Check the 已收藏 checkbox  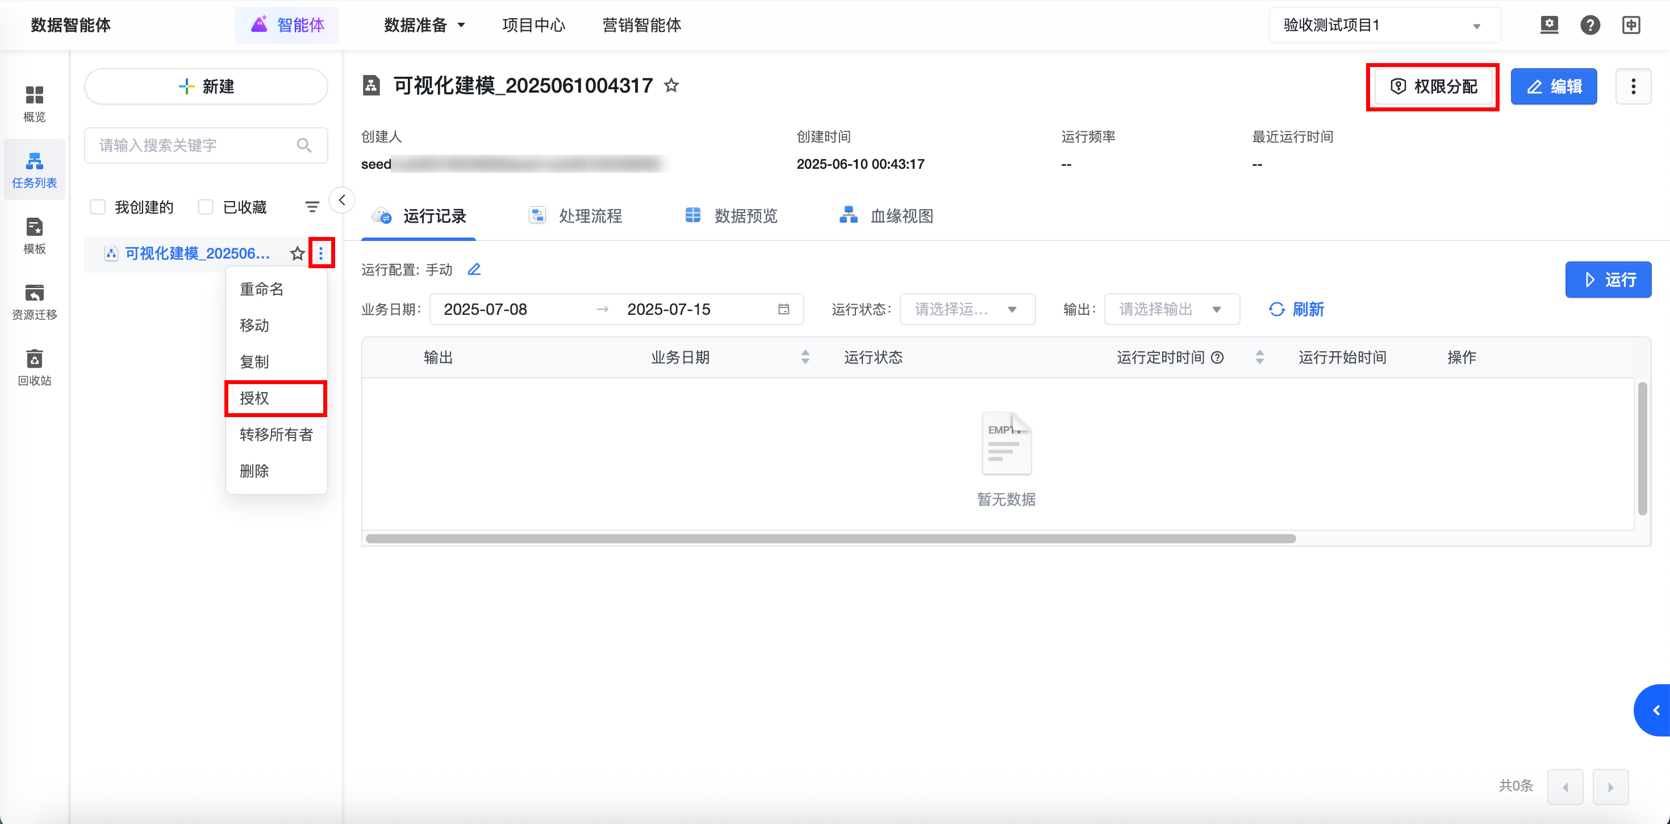click(x=206, y=207)
